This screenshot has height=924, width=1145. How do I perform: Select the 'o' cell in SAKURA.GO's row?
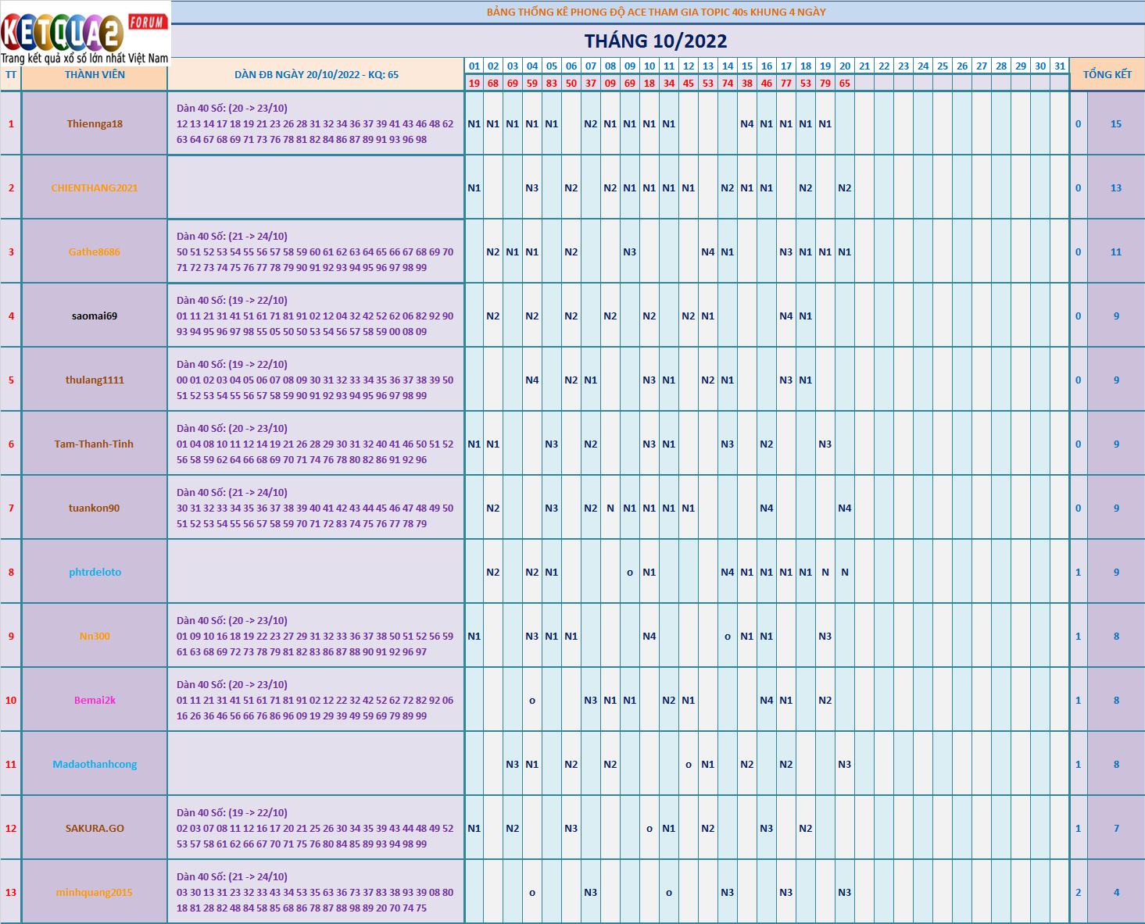tap(649, 828)
